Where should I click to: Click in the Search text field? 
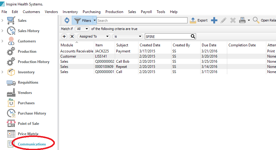[x=142, y=21]
